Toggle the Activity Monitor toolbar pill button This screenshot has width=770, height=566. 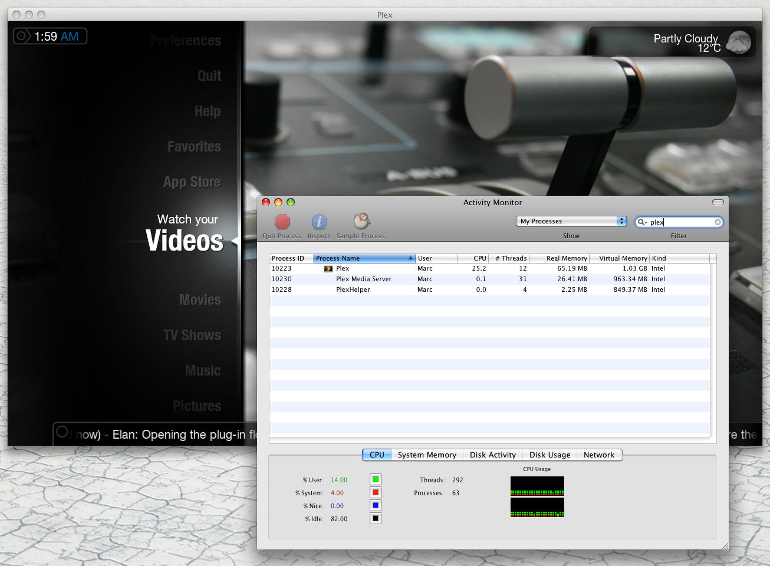[x=718, y=202]
